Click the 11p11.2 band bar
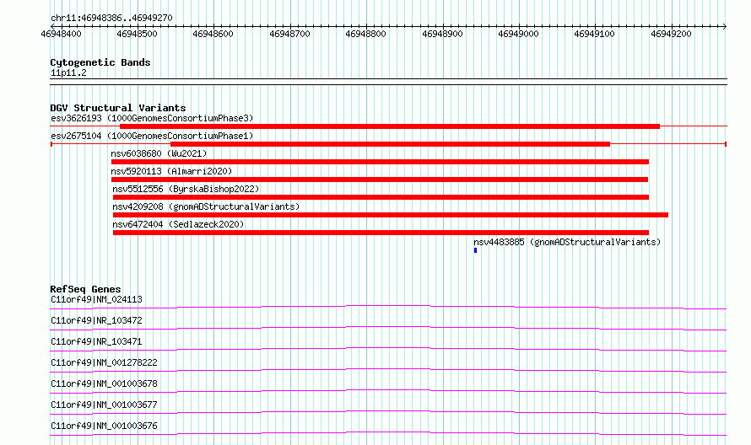 pyautogui.click(x=388, y=82)
